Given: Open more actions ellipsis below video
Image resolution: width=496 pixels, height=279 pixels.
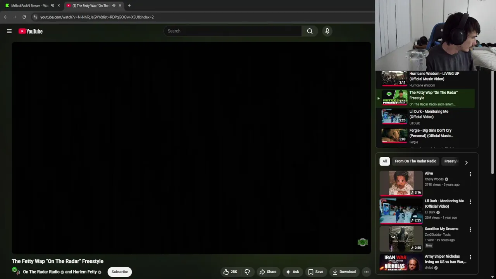Looking at the screenshot, I should (366, 272).
